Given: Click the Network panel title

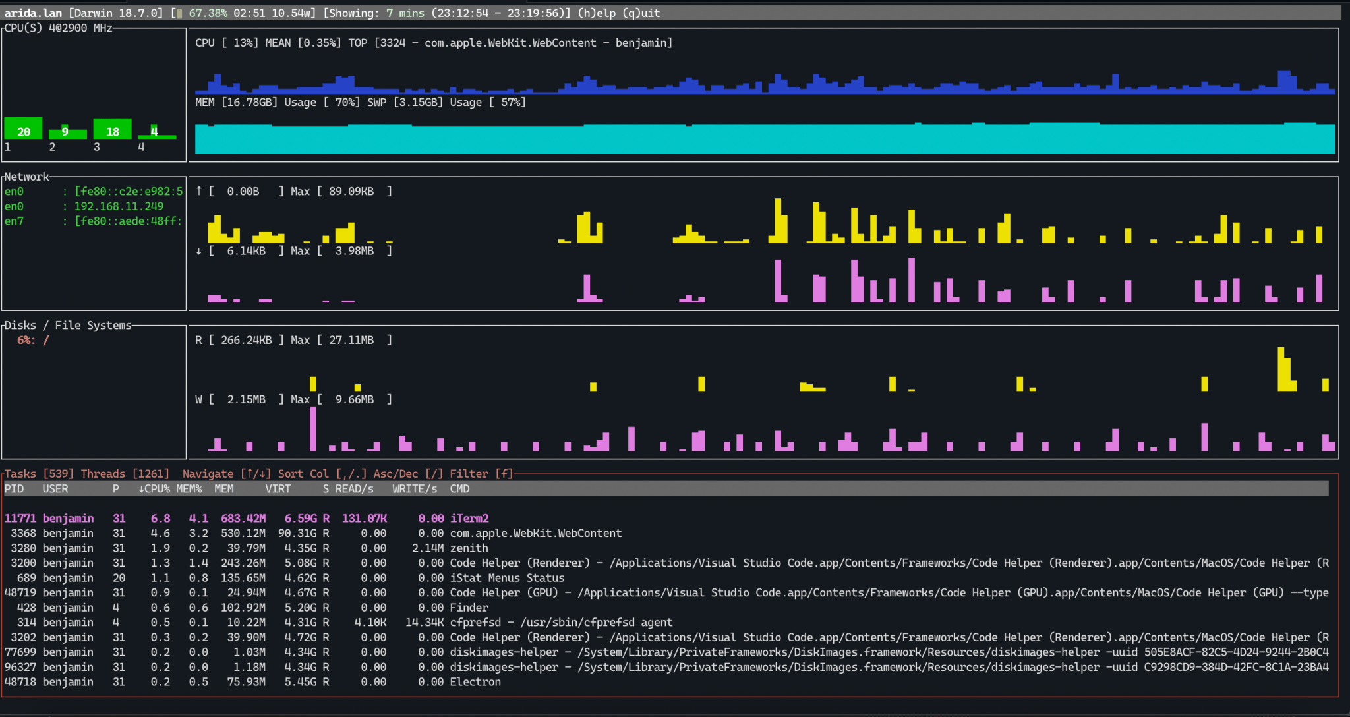Looking at the screenshot, I should pyautogui.click(x=26, y=177).
